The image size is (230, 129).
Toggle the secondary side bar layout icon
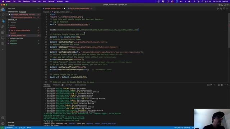pos(225,5)
